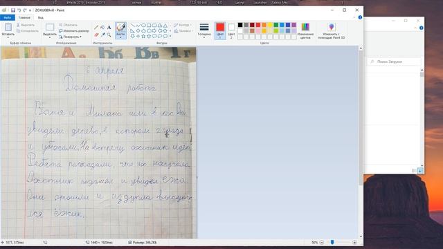Click the Crop (Обрезать) button
This screenshot has width=443, height=249.
click(x=68, y=25)
